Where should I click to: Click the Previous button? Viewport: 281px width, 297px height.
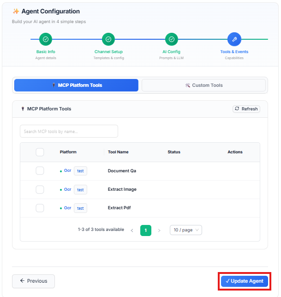(x=34, y=281)
